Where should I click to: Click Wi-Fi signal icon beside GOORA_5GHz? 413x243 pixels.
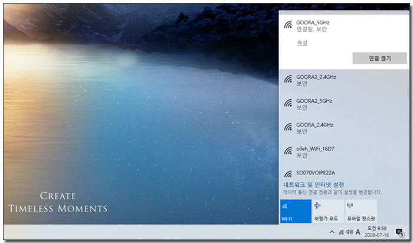288,25
